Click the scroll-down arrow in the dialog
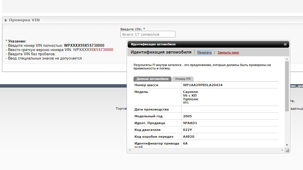Image resolution: width=303 pixels, height=170 pixels. [287, 145]
